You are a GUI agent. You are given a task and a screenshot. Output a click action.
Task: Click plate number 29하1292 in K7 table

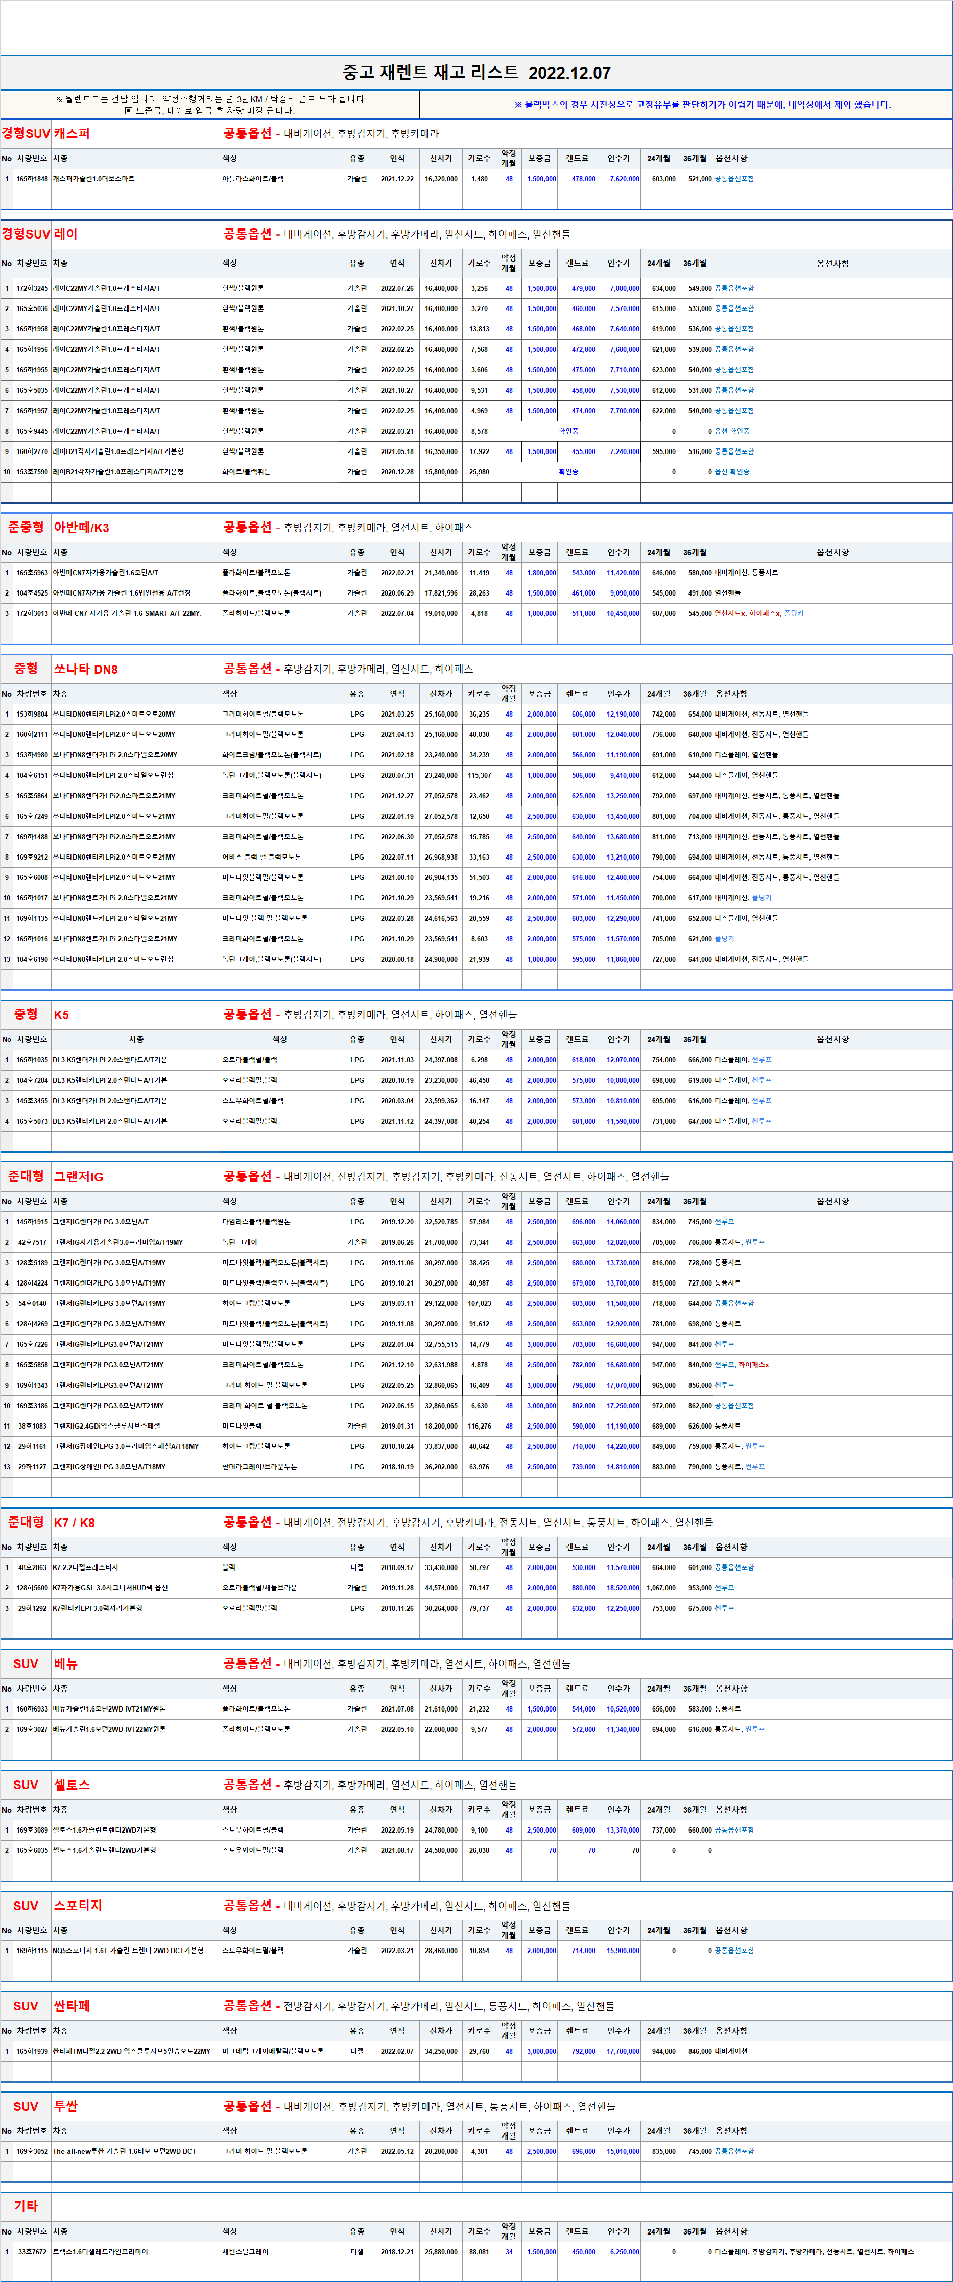click(32, 1609)
